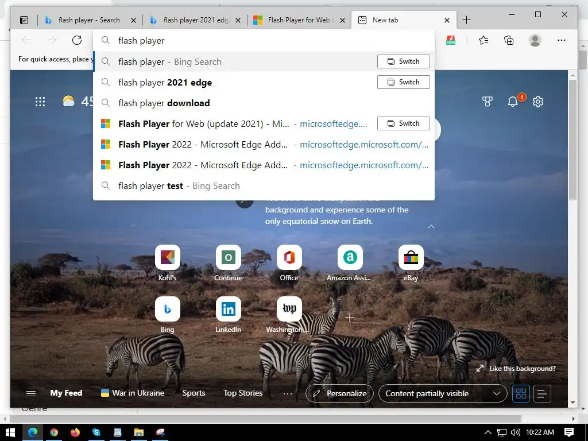The width and height of the screenshot is (588, 441).
Task: Open Google Chrome from the taskbar
Action: 54,432
